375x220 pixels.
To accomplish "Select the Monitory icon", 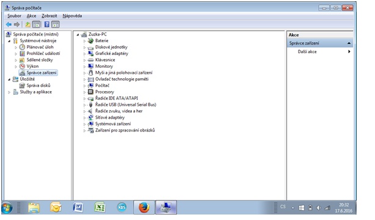I will click(90, 67).
